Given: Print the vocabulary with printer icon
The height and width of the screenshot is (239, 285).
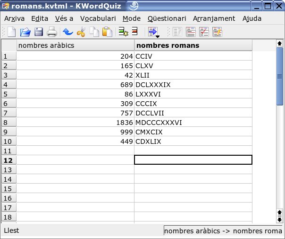Looking at the screenshot, I should [52, 32].
